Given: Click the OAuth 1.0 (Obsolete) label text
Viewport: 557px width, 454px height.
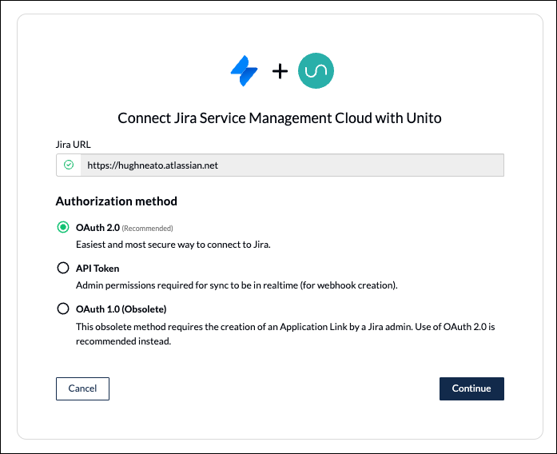Looking at the screenshot, I should point(121,309).
